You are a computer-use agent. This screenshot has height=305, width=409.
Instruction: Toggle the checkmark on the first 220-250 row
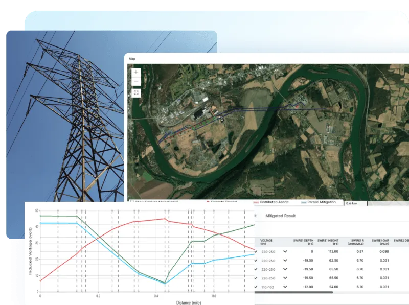(257, 250)
